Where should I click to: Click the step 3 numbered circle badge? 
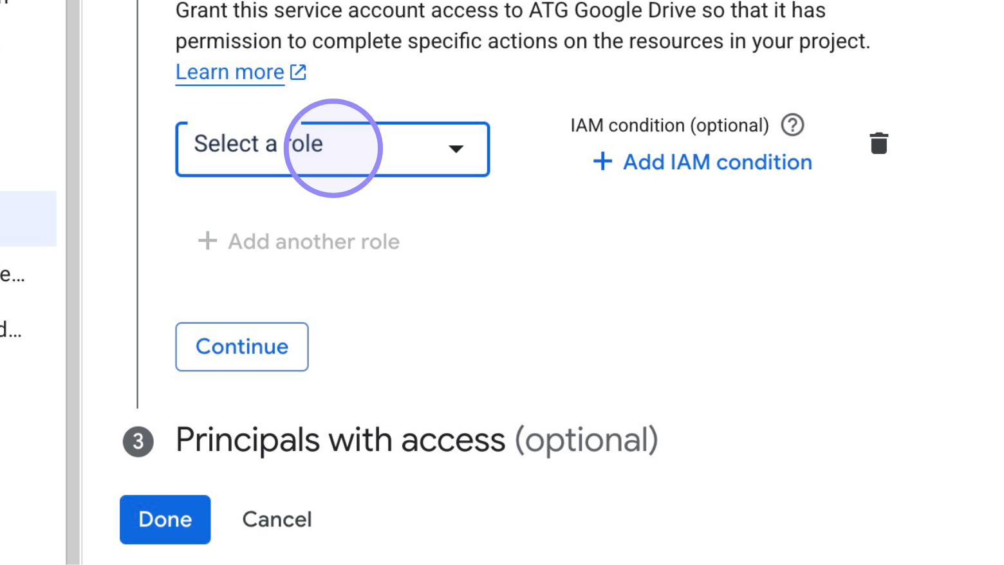[137, 440]
